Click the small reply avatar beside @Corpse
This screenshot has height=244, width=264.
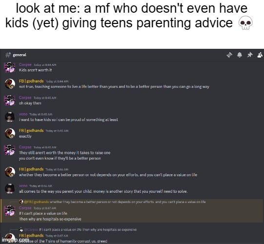[x=21, y=229]
